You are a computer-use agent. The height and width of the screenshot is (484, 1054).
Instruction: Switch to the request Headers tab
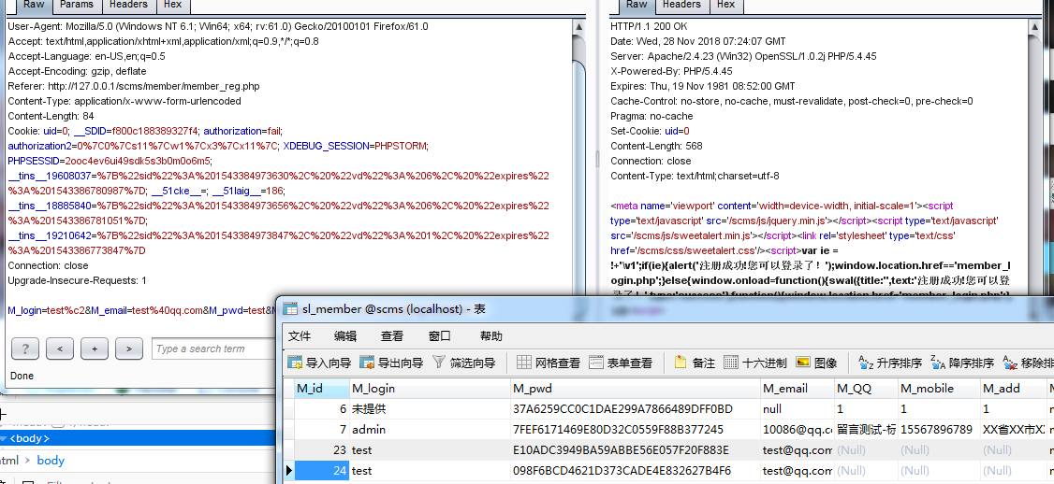point(129,6)
